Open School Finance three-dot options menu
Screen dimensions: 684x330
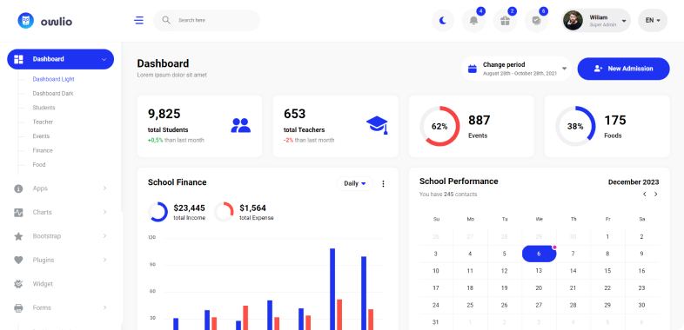click(x=383, y=184)
